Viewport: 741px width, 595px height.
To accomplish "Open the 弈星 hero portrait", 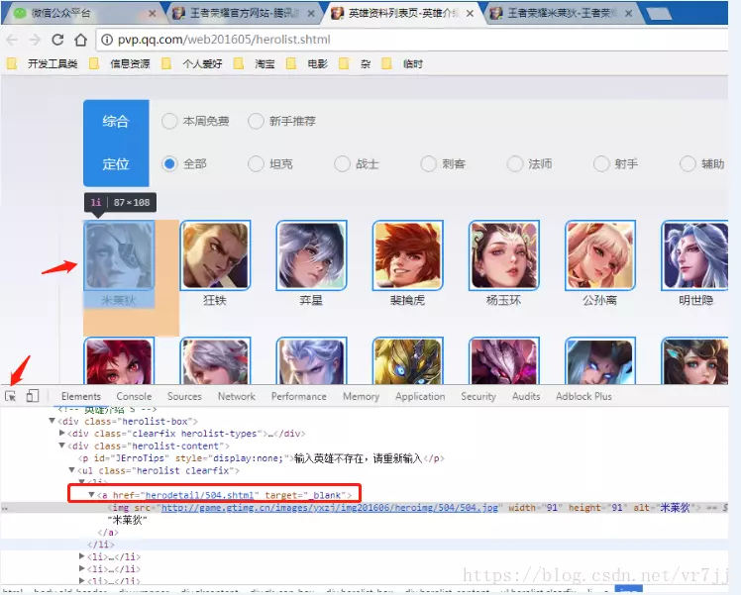I will [311, 255].
